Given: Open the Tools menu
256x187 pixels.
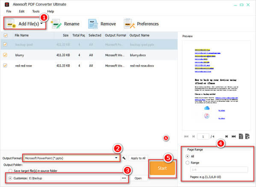Looking at the screenshot, I should (x=36, y=12).
